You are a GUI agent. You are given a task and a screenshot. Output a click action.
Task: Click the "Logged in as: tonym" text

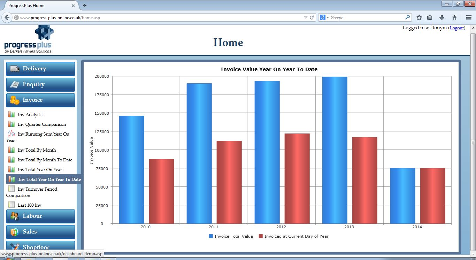click(425, 28)
